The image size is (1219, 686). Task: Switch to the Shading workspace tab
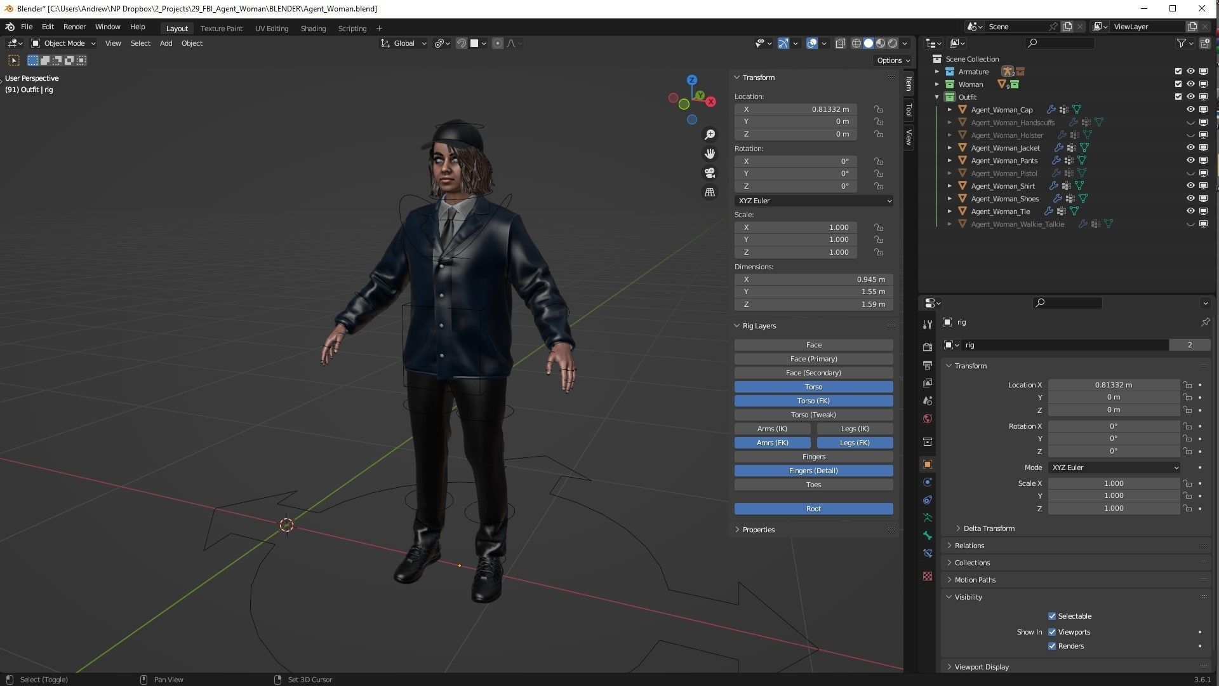coord(313,29)
